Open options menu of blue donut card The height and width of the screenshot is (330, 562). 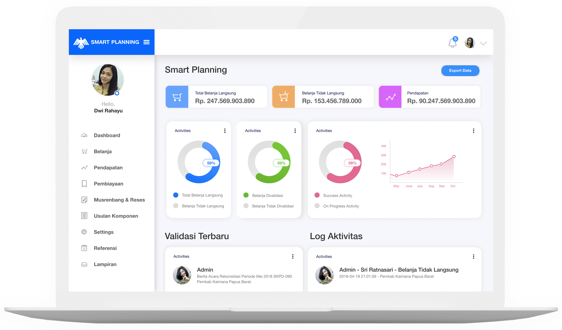[225, 131]
